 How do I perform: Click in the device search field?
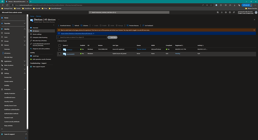(82, 37)
